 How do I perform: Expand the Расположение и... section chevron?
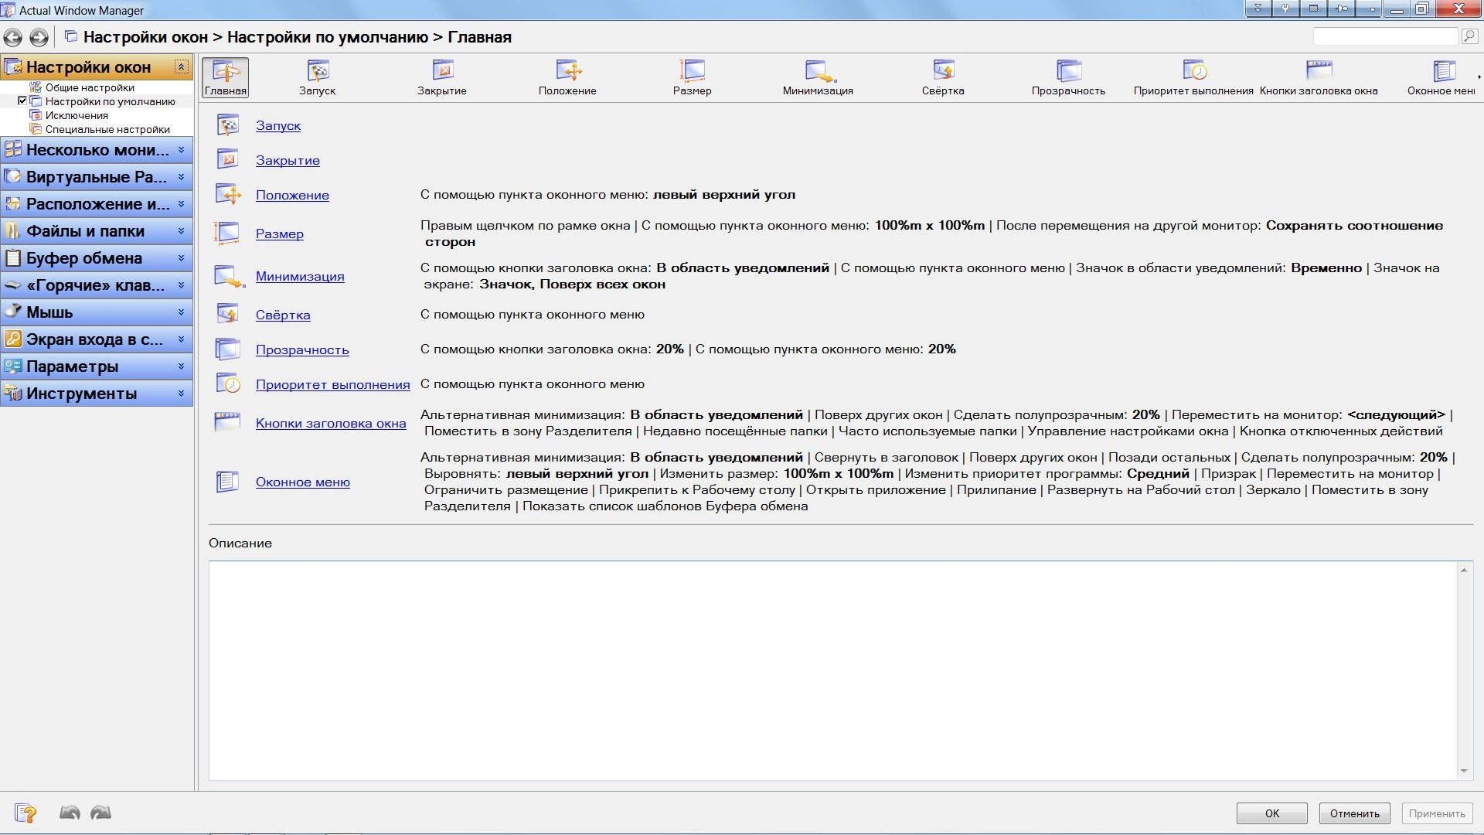tap(182, 203)
